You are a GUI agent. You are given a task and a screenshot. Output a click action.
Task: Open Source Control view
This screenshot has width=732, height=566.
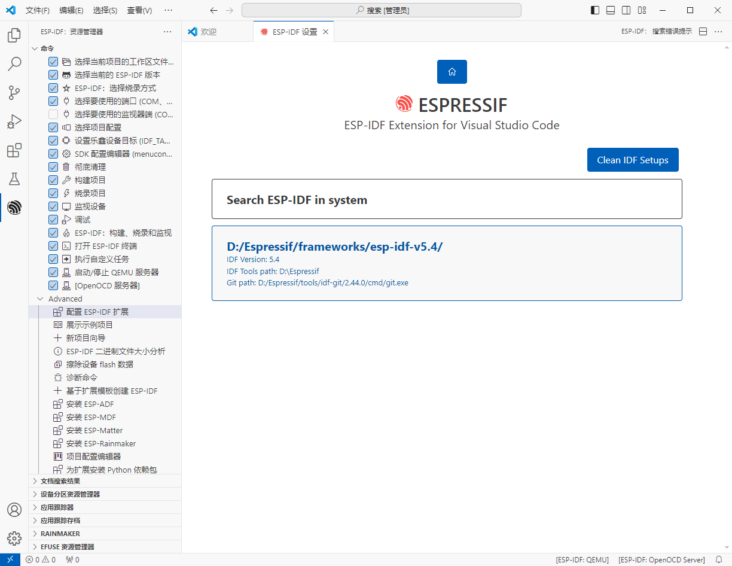tap(14, 93)
